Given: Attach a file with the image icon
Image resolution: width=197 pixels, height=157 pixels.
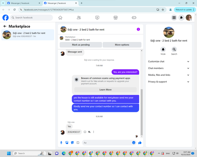Looking at the screenshot, I should coord(67,142).
